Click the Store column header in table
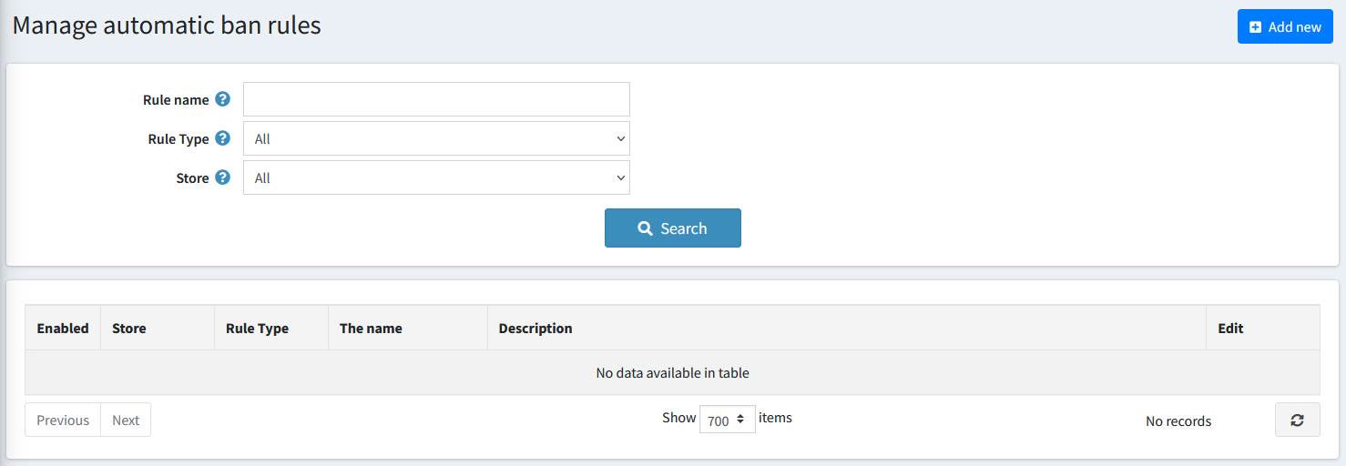This screenshot has width=1346, height=466. click(129, 329)
